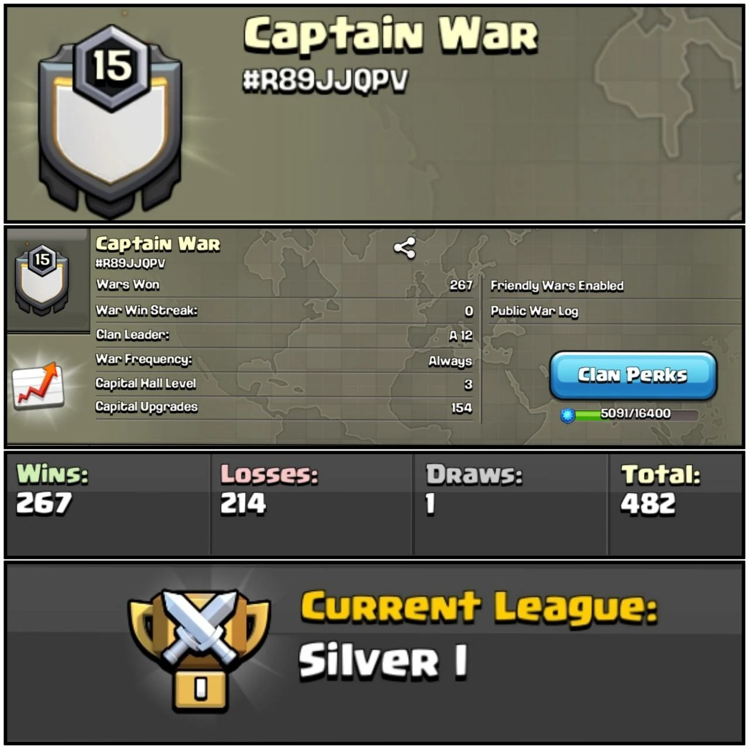The image size is (749, 749).
Task: Select the clan tag #R89JJQPV in header
Action: coord(325,81)
